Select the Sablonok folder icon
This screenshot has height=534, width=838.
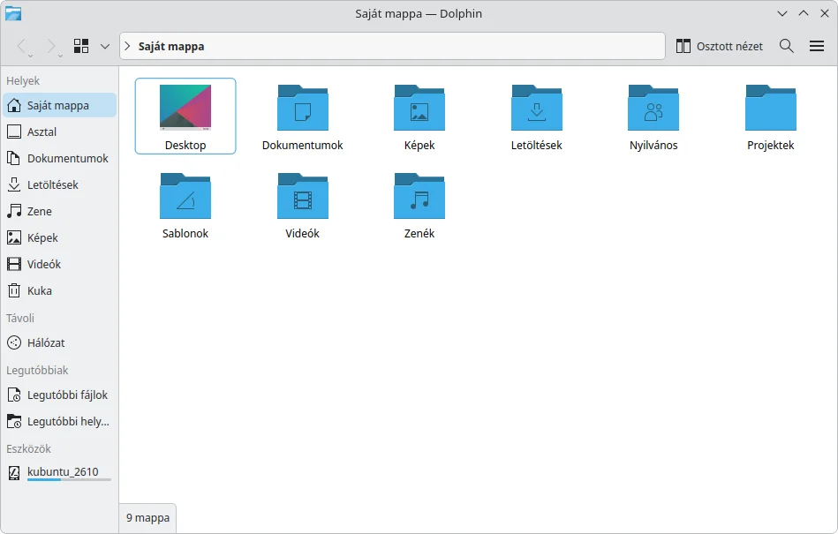point(185,195)
